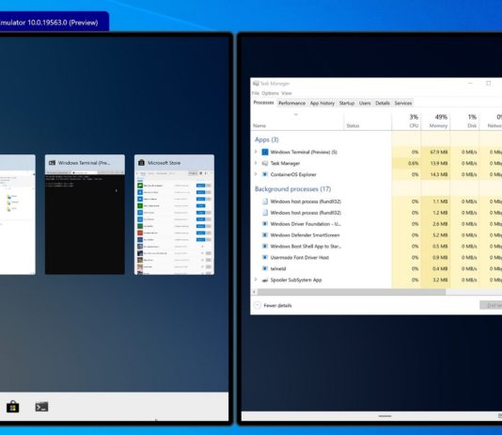Select Windows Terminal thumbnail in task view
The width and height of the screenshot is (502, 435).
click(x=85, y=215)
